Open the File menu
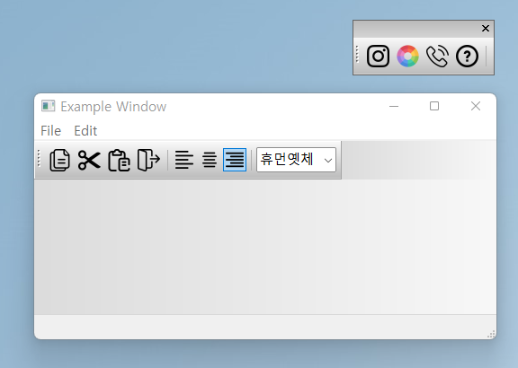The height and width of the screenshot is (368, 518). 51,131
